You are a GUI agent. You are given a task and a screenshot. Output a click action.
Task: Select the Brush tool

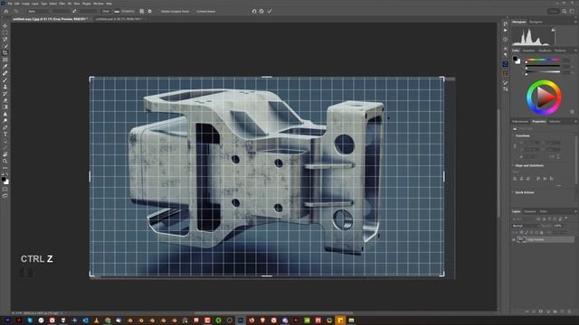5,80
